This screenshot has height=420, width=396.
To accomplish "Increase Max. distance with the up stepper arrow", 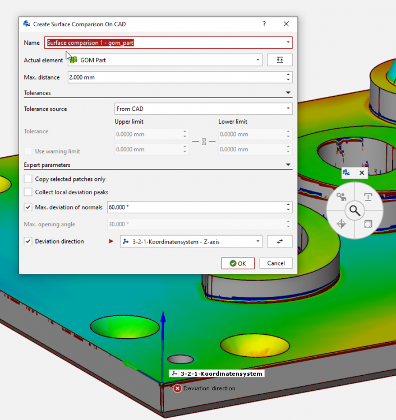I will tap(288, 74).
